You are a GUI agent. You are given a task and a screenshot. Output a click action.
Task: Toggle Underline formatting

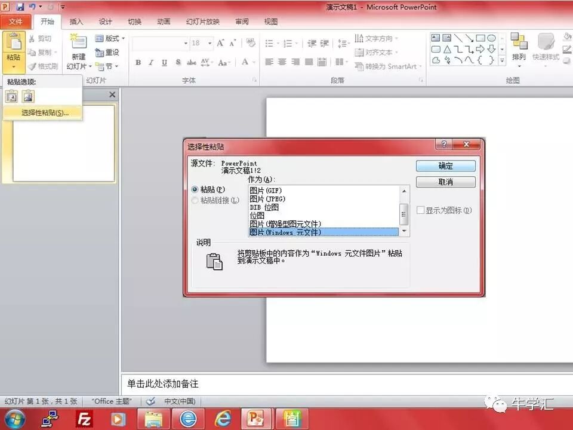(165, 63)
